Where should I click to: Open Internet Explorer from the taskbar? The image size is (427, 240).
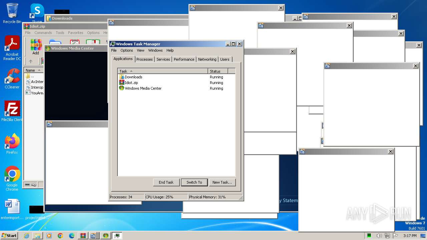(x=26, y=236)
